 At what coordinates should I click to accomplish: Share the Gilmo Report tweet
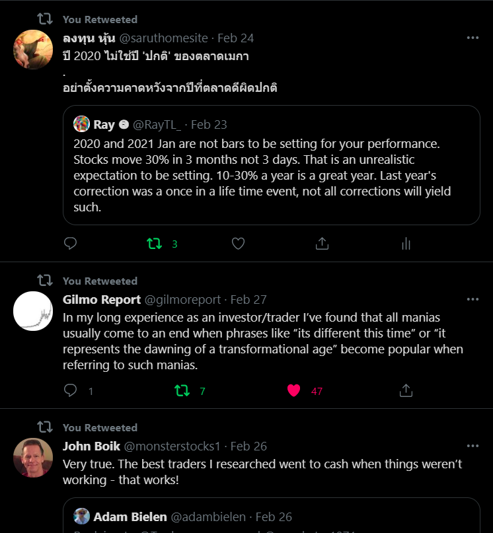(x=406, y=390)
